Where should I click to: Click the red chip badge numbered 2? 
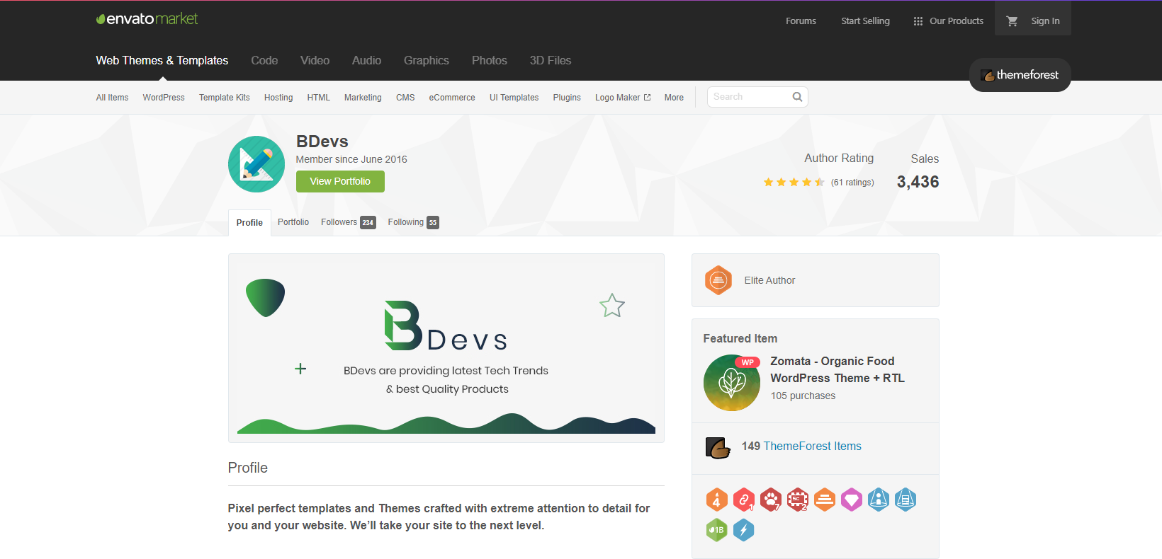tap(798, 500)
